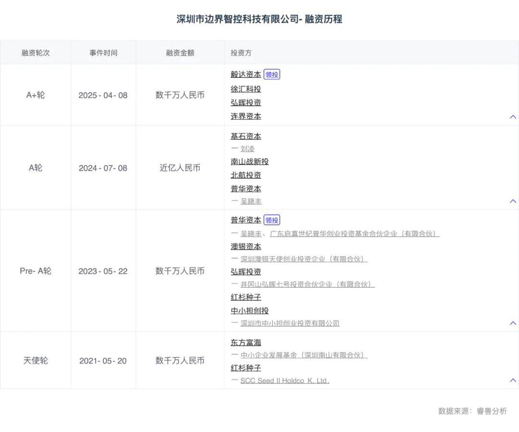Viewport: 519px width, 432px height.
Task: Open 深圳澳银天使创业投资企业 link
Action: coord(304,259)
